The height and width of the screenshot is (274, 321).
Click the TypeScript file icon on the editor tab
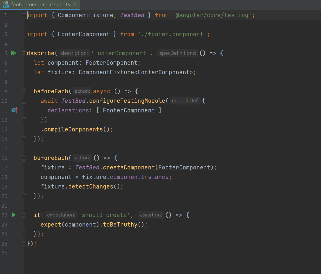click(6, 5)
